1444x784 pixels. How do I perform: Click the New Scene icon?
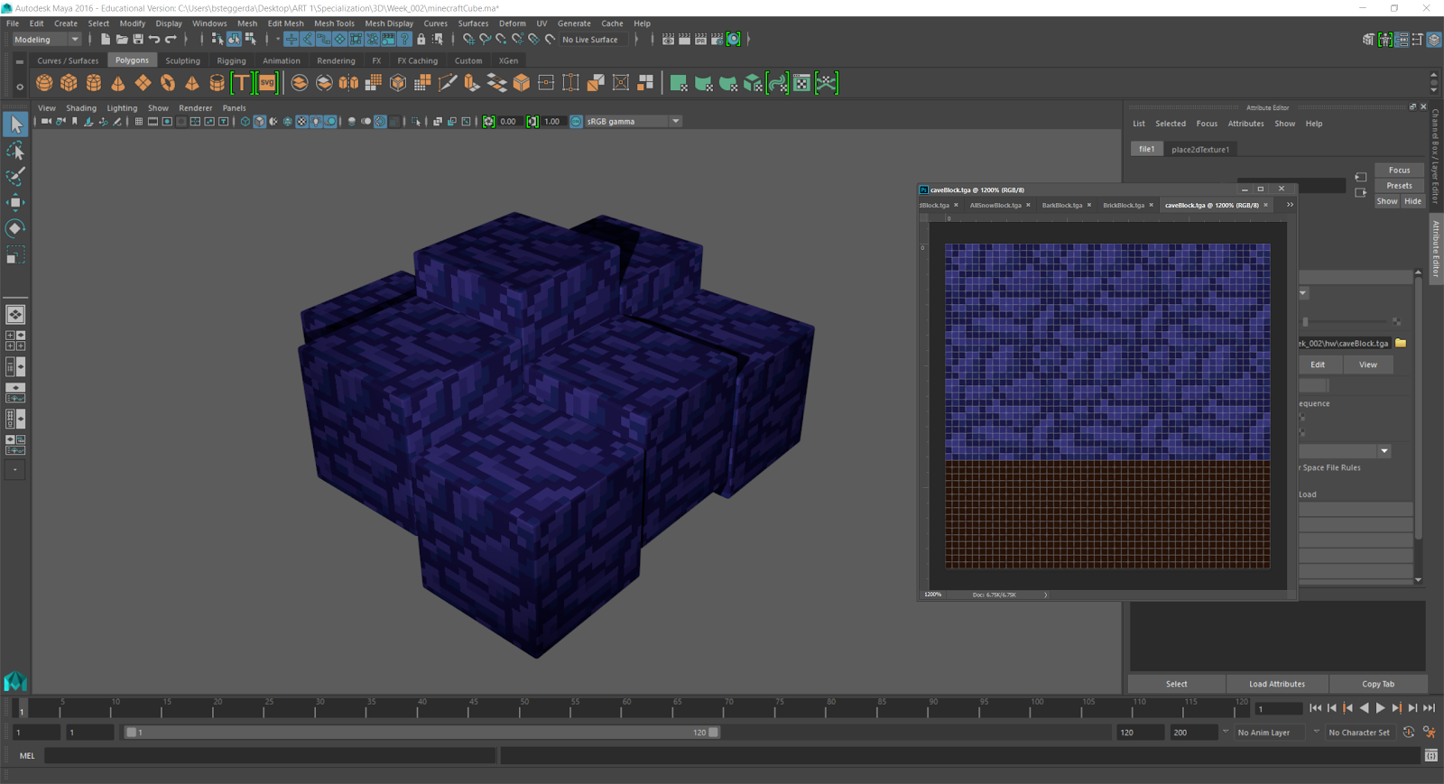point(106,39)
